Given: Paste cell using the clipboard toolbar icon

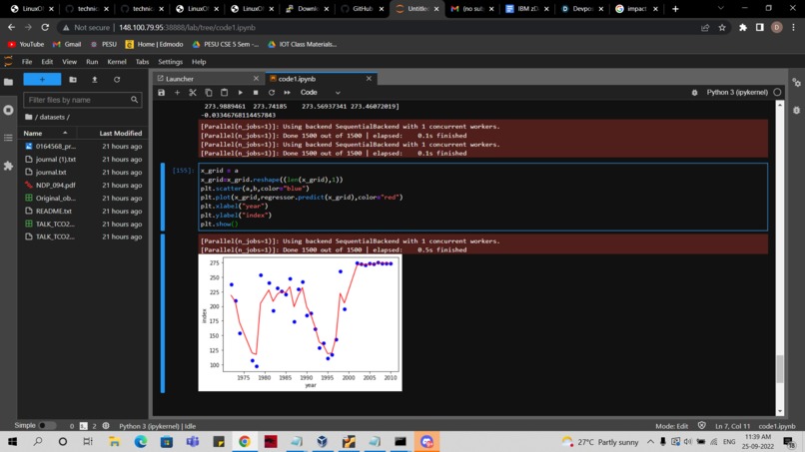Looking at the screenshot, I should tap(224, 93).
